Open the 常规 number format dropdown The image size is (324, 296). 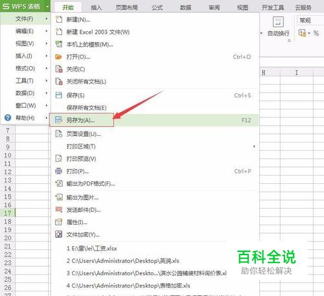[x=311, y=21]
